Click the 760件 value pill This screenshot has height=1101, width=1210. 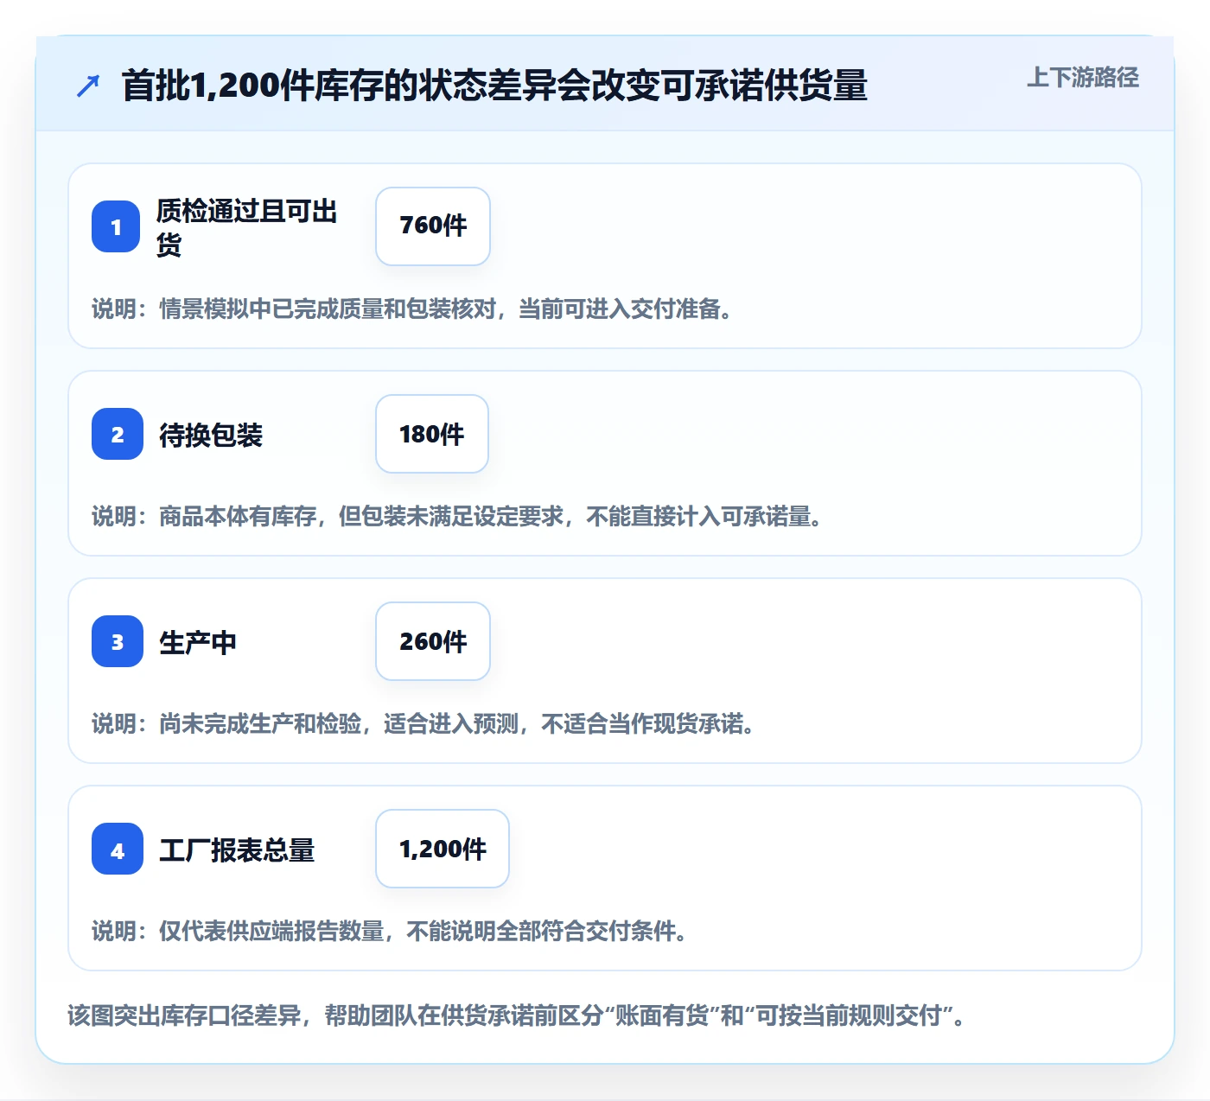[x=433, y=226]
